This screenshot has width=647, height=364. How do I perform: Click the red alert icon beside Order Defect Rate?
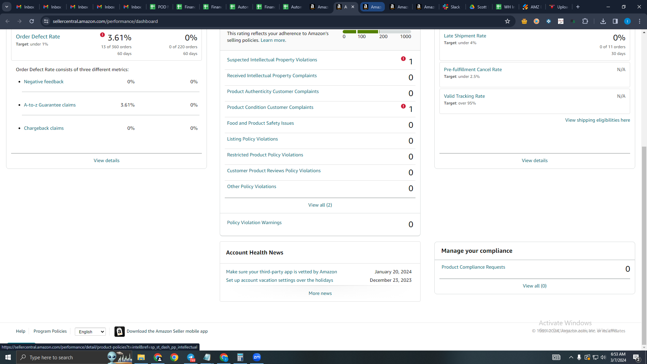(x=102, y=35)
